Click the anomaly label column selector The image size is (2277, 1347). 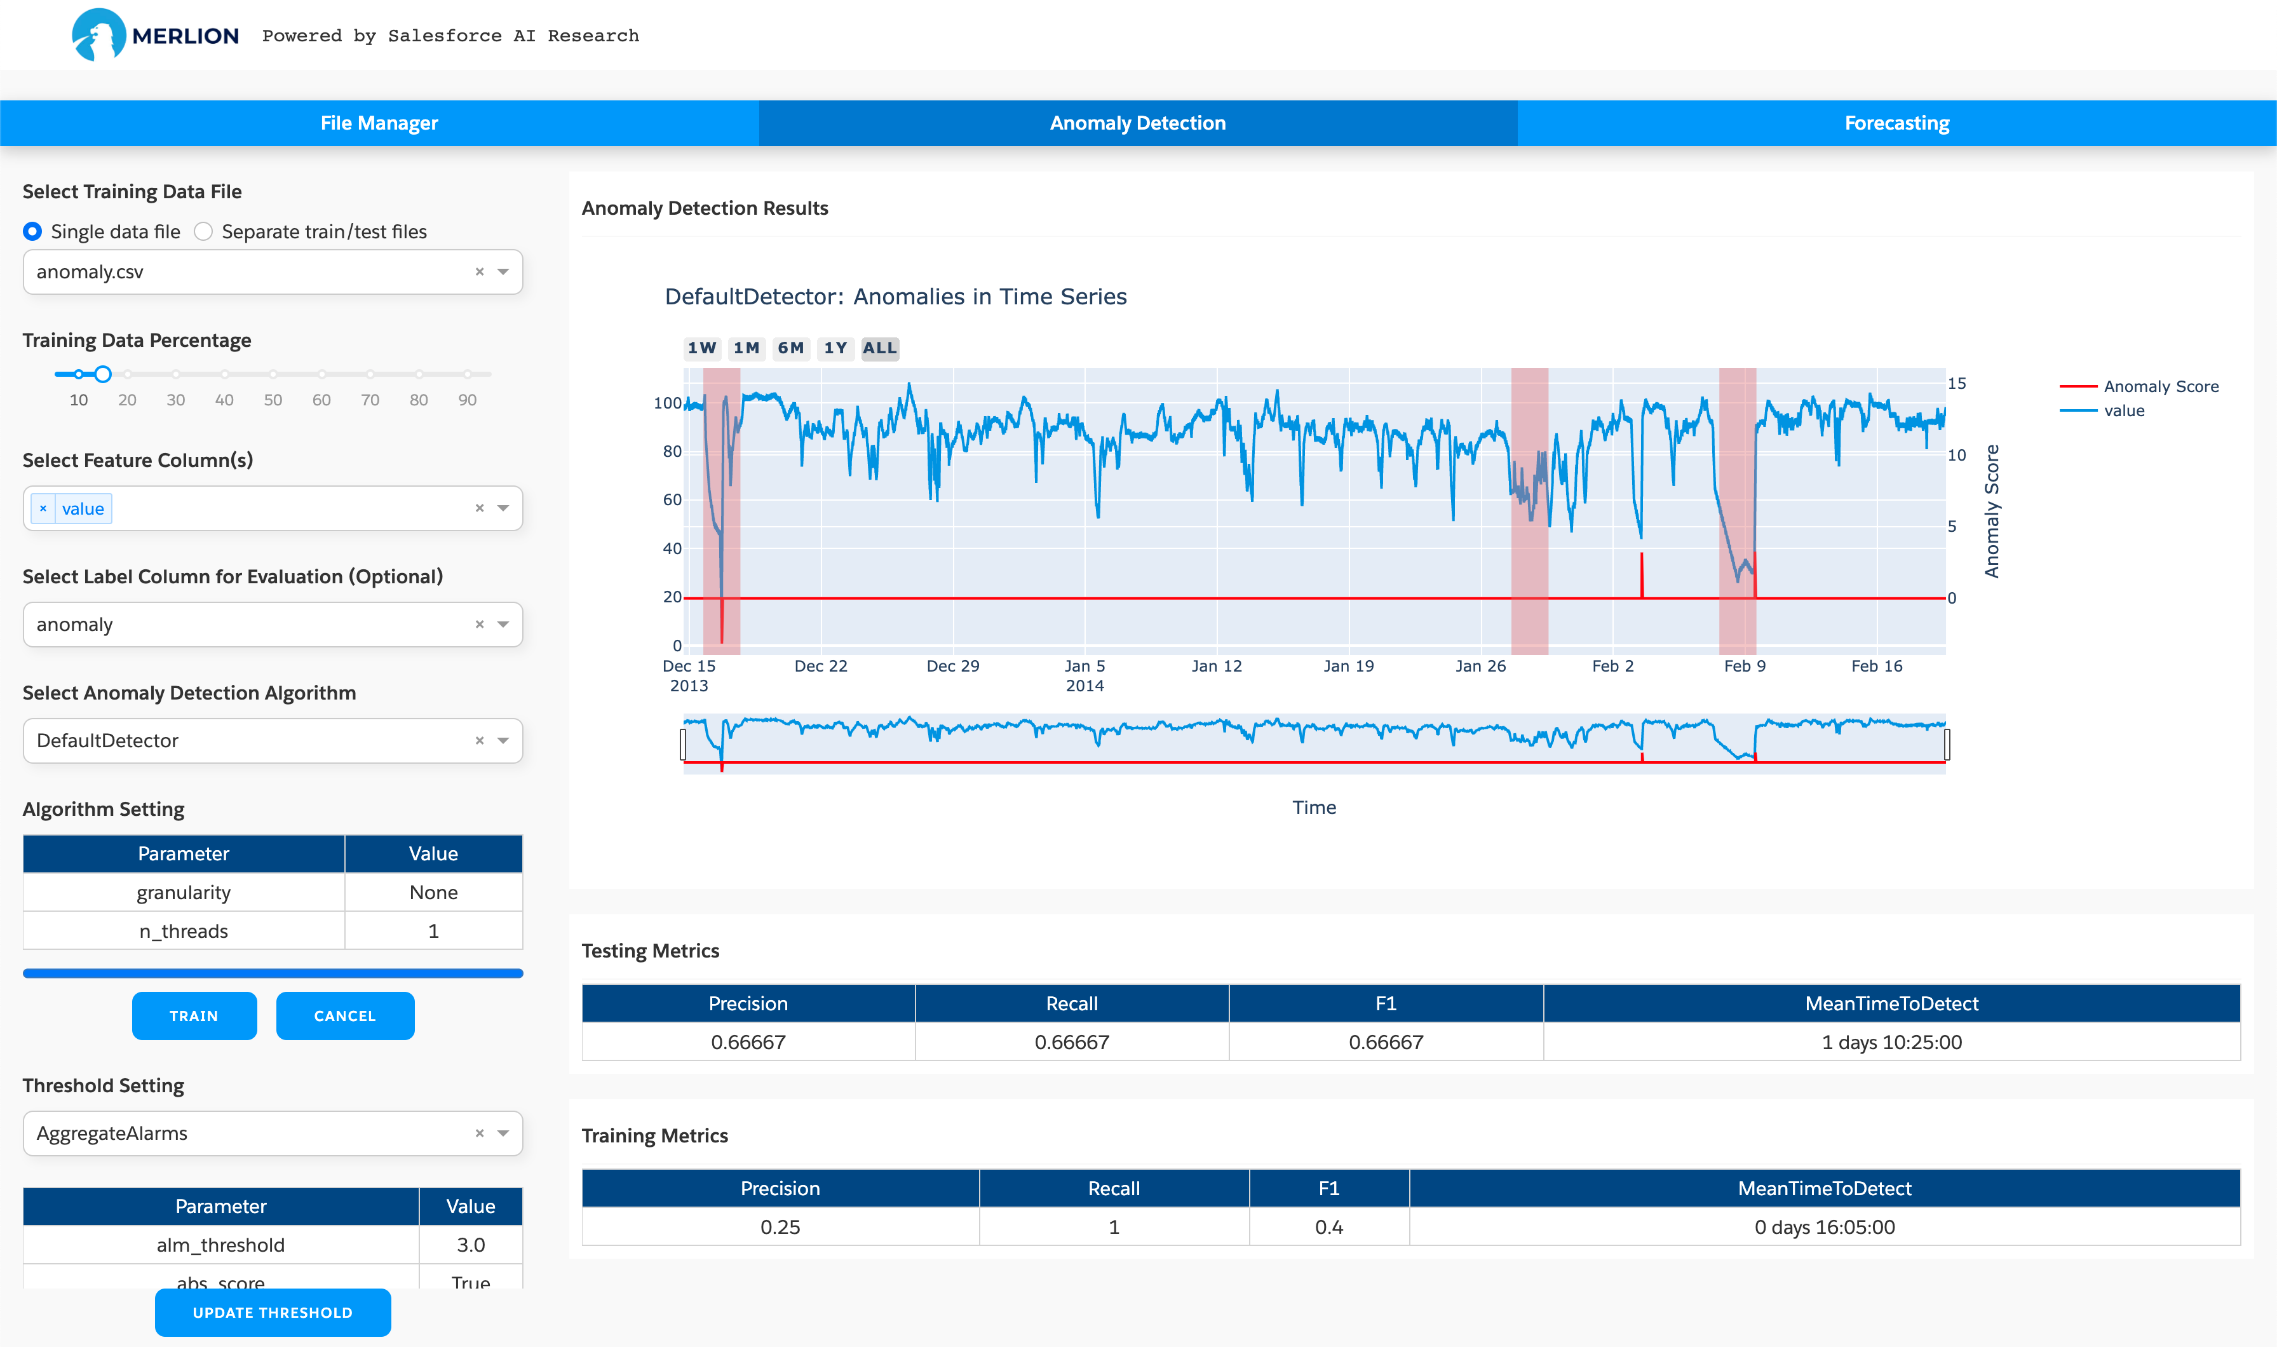click(273, 624)
